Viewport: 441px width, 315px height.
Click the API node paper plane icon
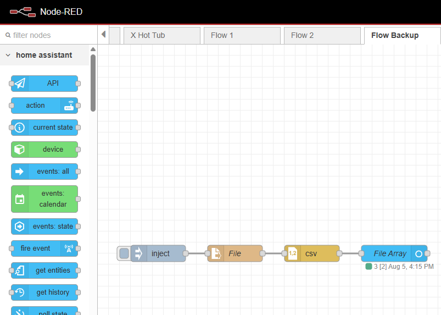tap(20, 84)
